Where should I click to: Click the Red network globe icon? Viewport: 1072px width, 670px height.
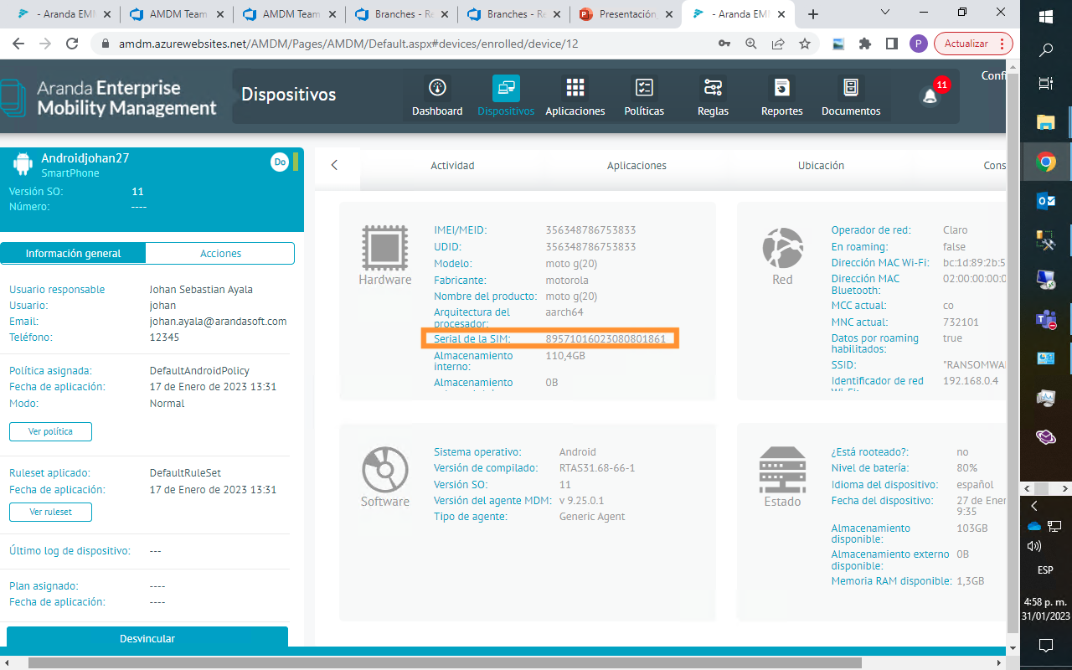coord(782,248)
